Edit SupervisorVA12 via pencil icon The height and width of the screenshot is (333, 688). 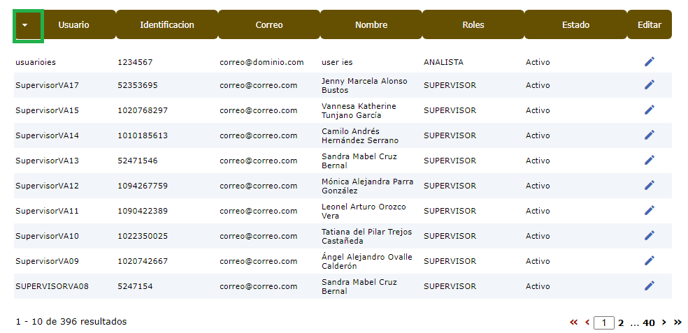650,185
